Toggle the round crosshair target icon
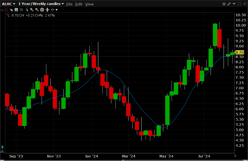This screenshot has width=248, height=161. coord(42,10)
